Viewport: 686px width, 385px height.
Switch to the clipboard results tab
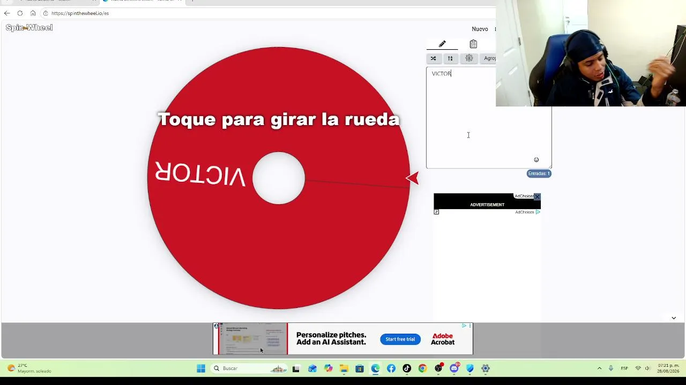(473, 44)
